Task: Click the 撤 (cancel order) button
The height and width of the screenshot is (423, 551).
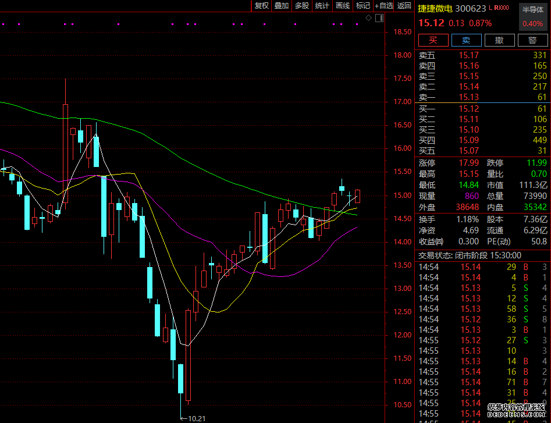Action: pos(499,40)
